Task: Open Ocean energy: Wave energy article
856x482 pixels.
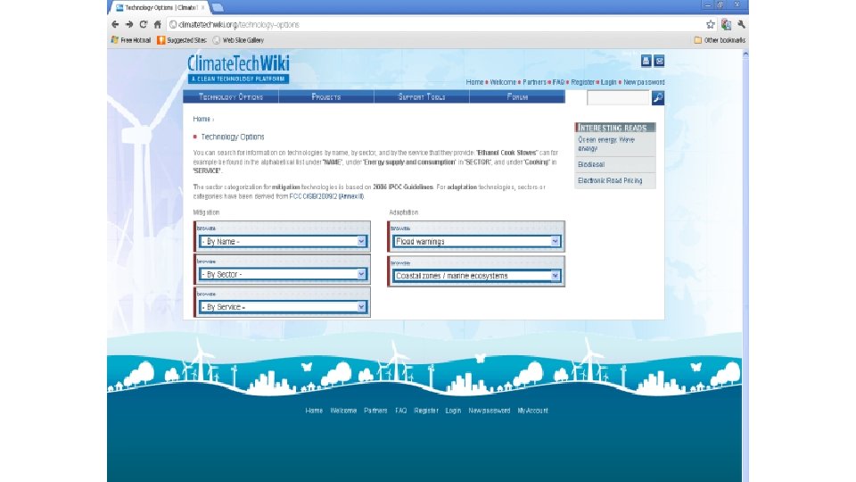Action: tap(606, 144)
